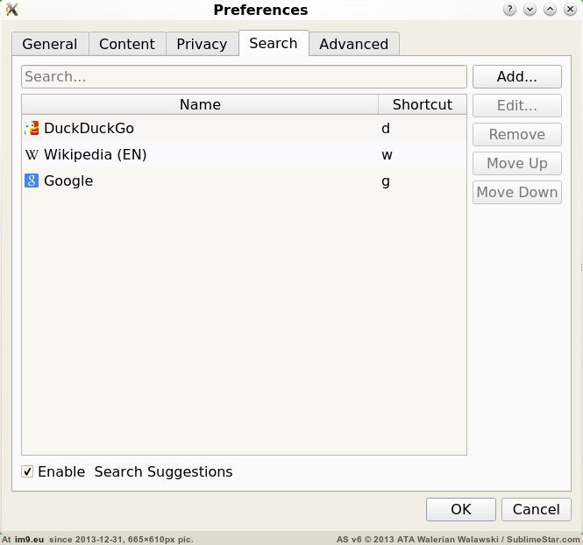This screenshot has width=583, height=545.
Task: Click the window maximize up-arrow icon
Action: click(550, 10)
